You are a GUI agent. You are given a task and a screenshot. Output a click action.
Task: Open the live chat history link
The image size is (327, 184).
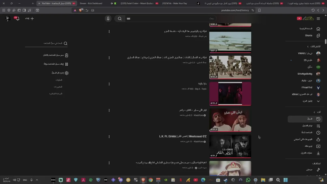click(56, 94)
